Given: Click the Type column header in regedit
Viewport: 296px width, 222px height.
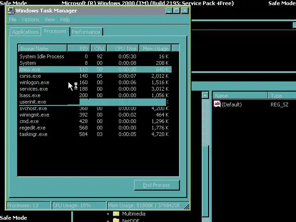Looking at the screenshot, I should tap(282, 96).
